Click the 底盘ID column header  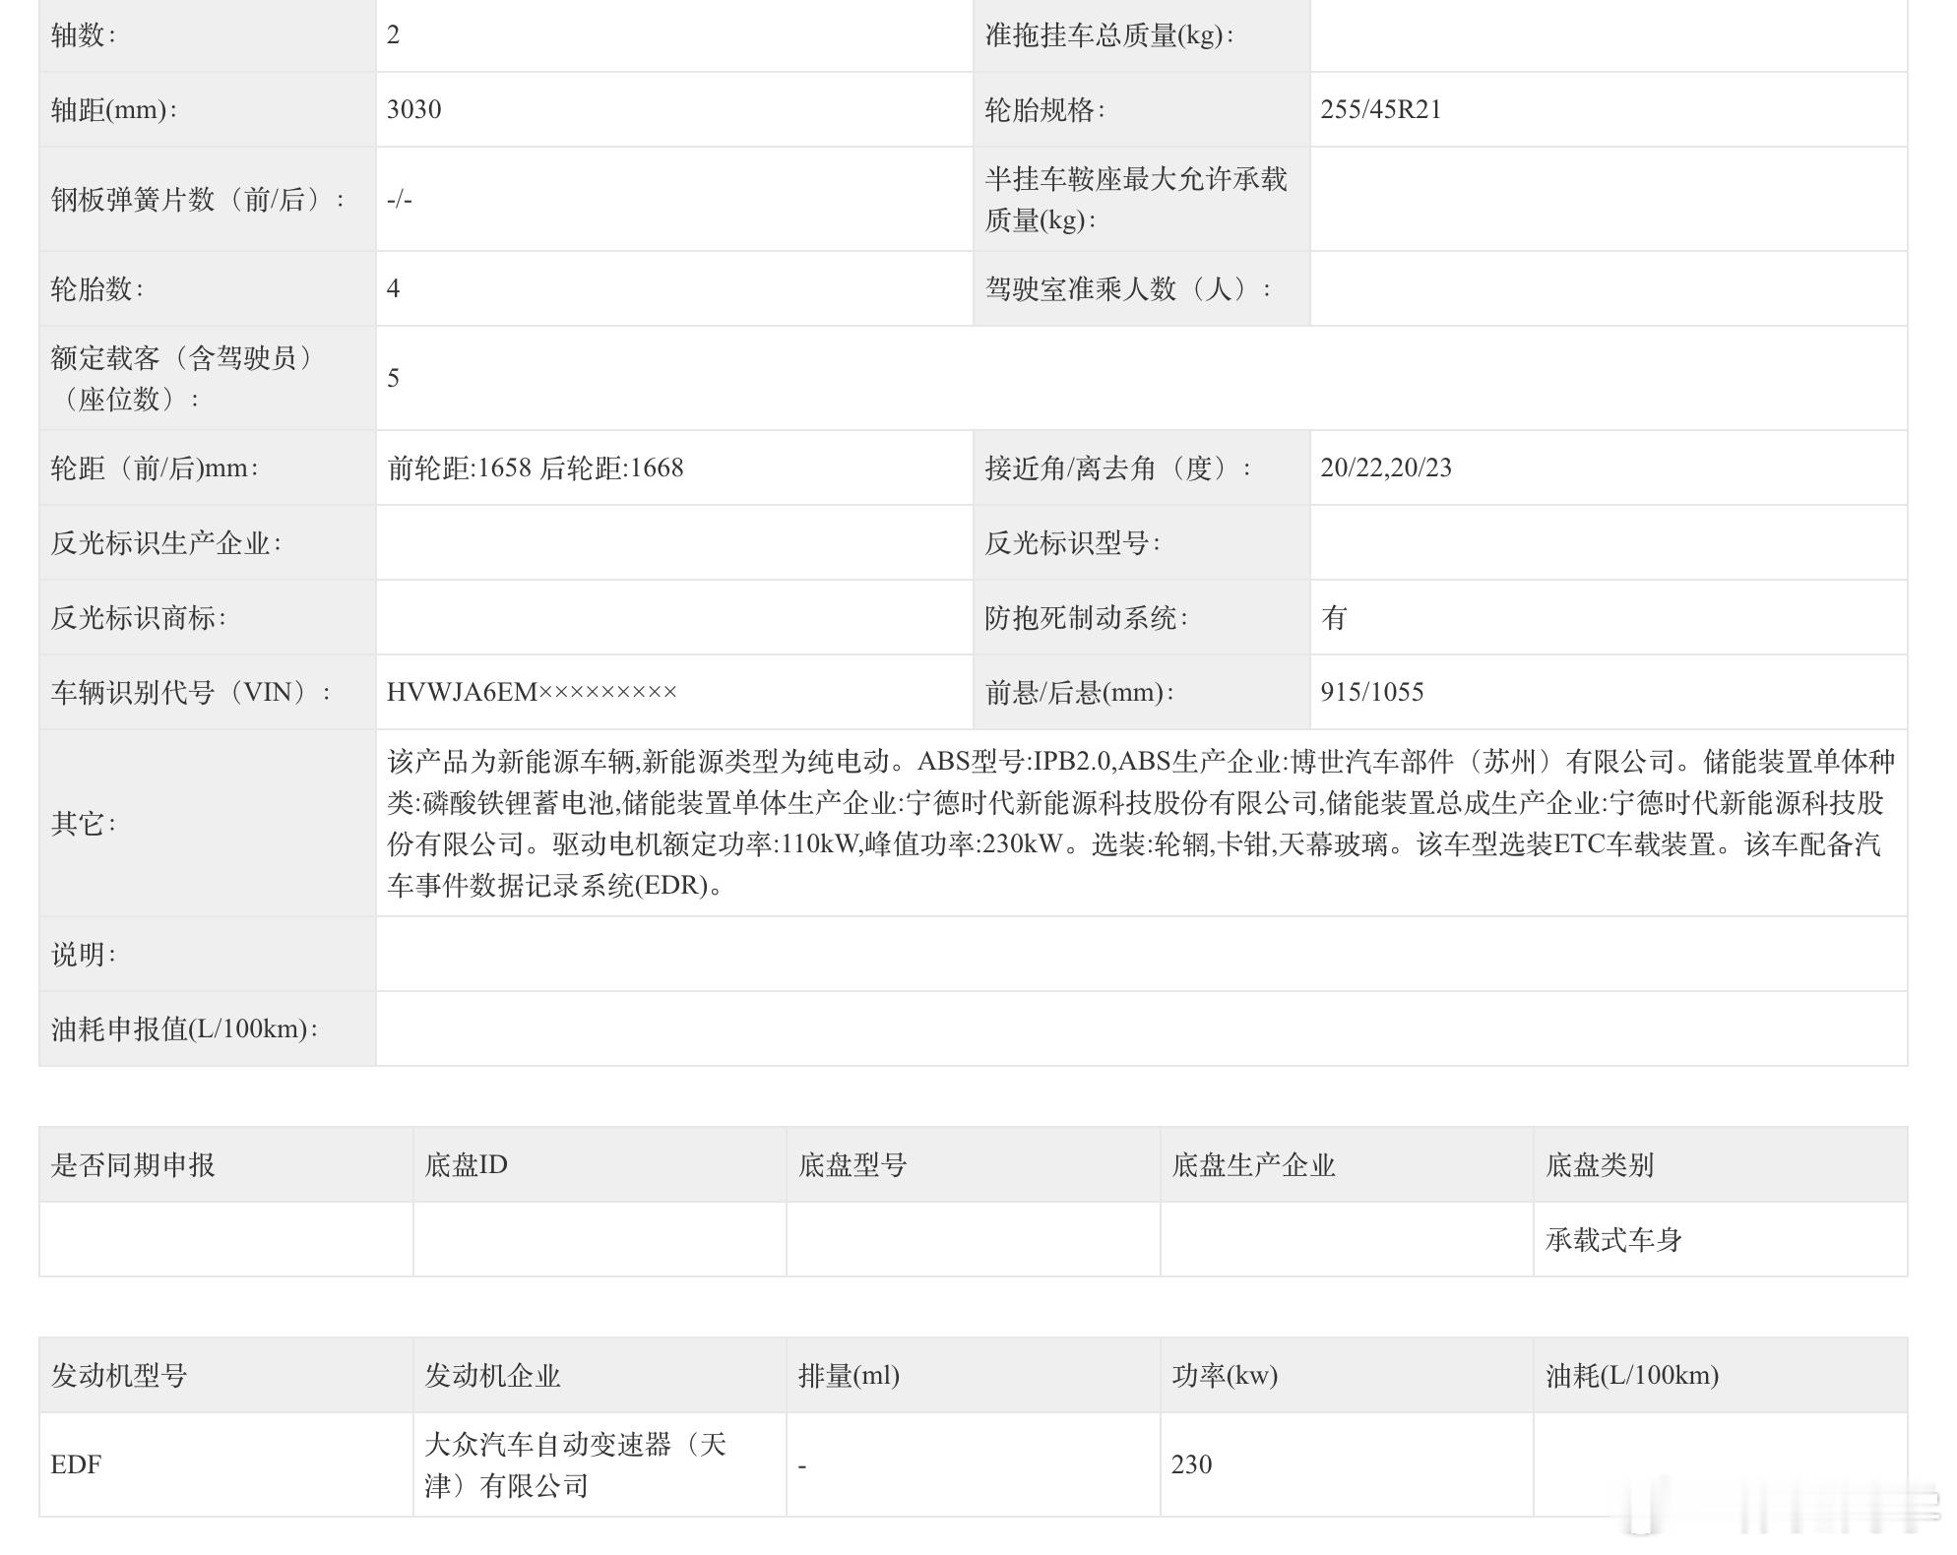click(466, 1165)
